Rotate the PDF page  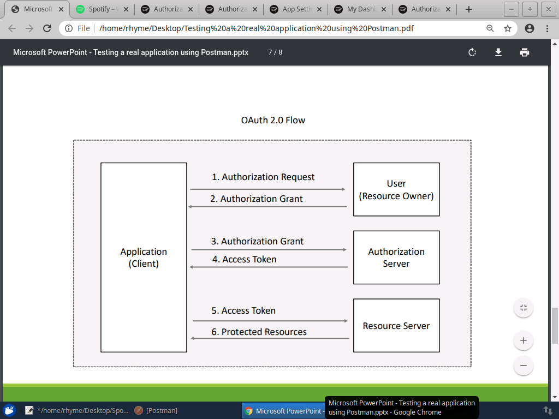tap(472, 52)
